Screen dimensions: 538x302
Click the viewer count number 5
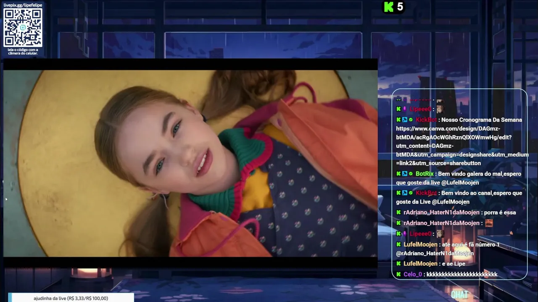click(x=400, y=7)
